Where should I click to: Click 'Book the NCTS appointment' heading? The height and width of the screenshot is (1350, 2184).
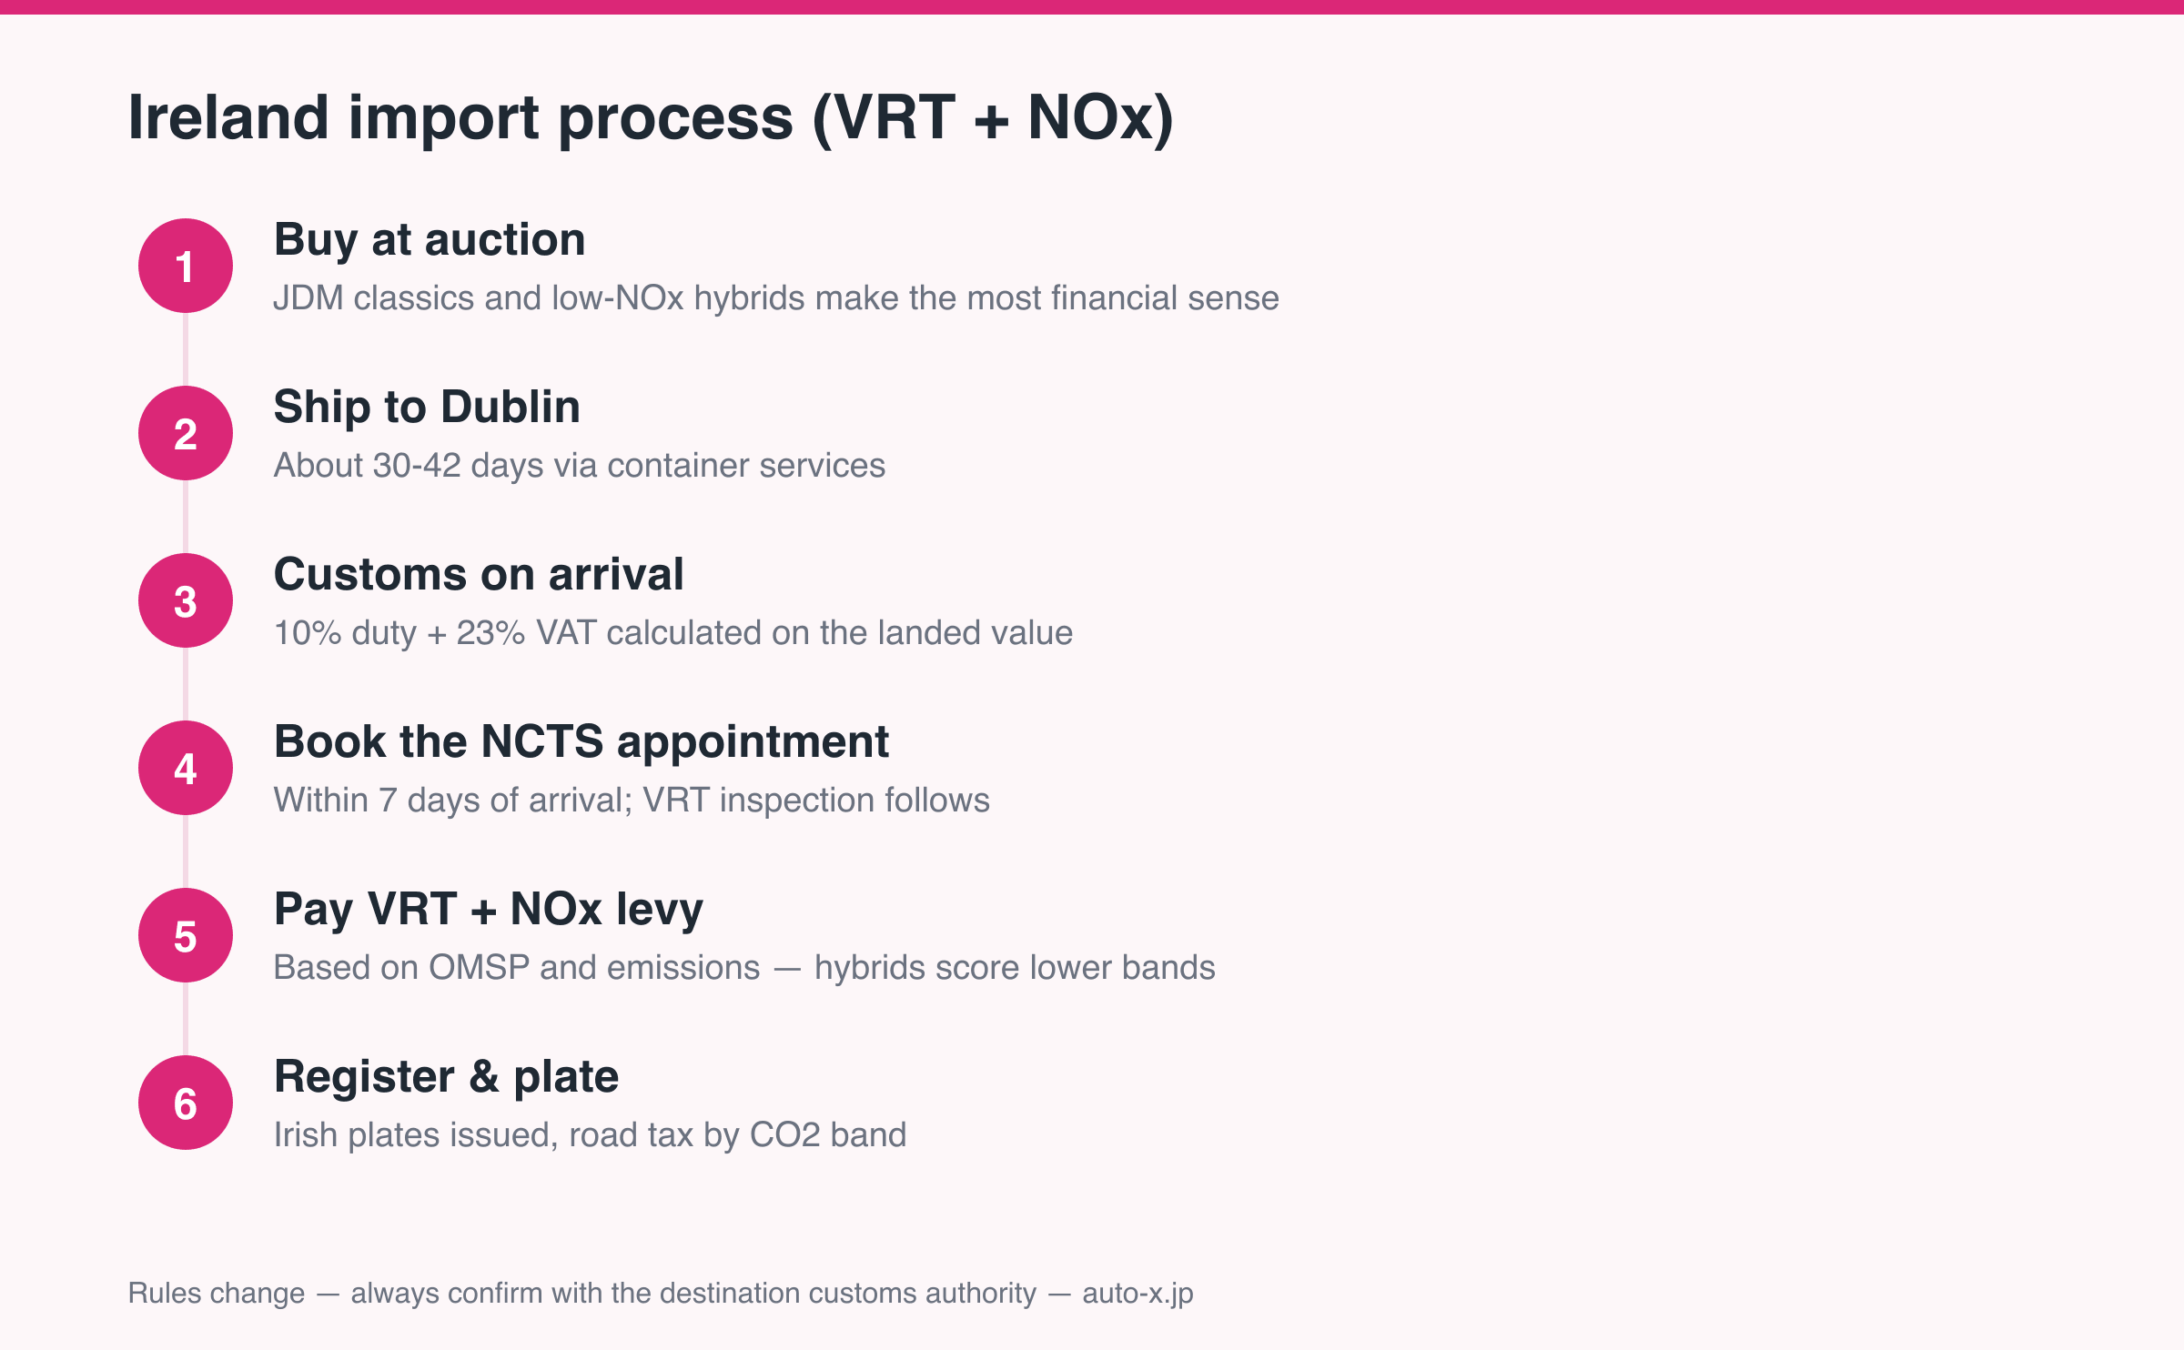[581, 743]
